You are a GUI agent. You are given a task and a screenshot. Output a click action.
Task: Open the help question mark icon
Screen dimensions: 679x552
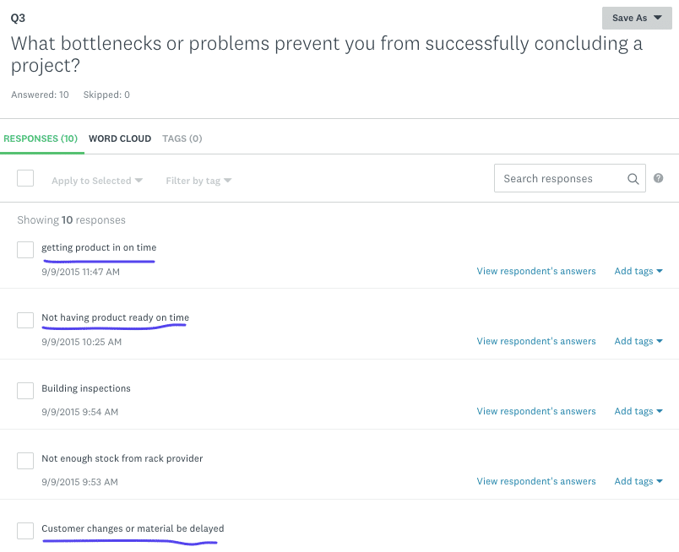(658, 178)
